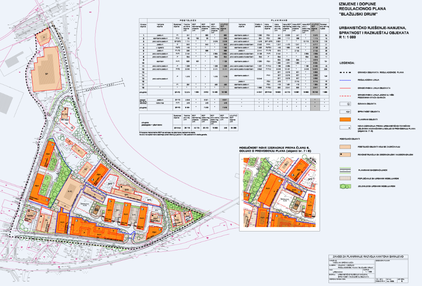Screen dimensions: 422x286
Task: Click the "Nova izgradnja" legend symbol box
Action: pos(345,128)
